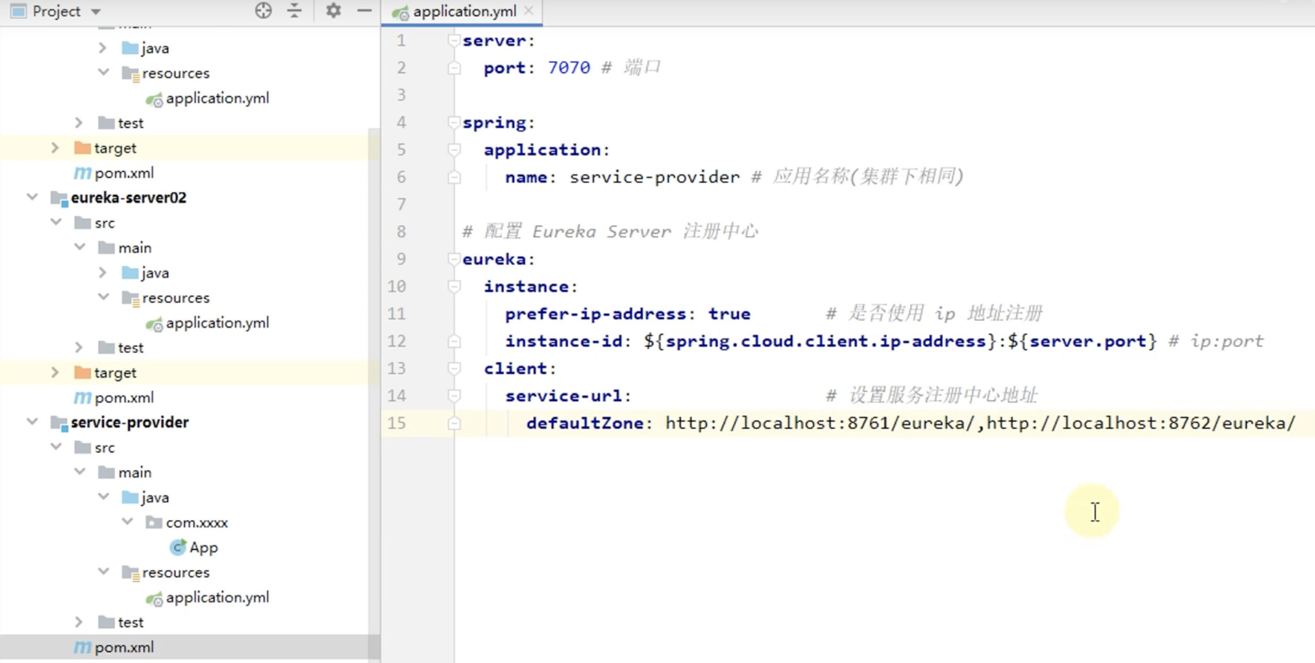Toggle fold marker on server line 1
This screenshot has height=663, width=1315.
[454, 40]
